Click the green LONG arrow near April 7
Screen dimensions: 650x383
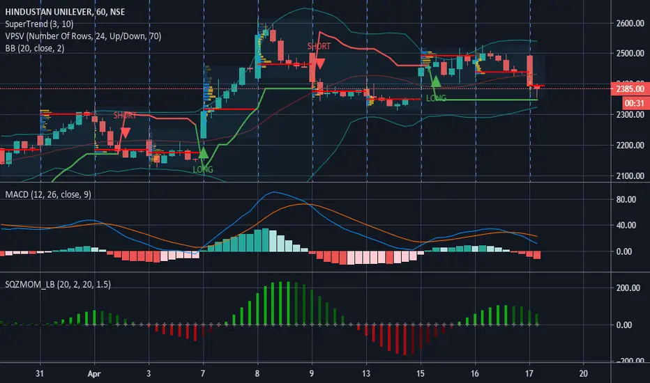[203, 153]
